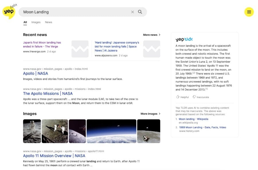258x170 pixels.
Task: Open the Apollo | NASA result
Action: click(36, 74)
